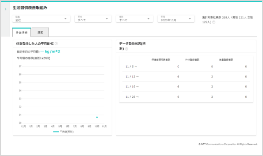This screenshot has width=263, height=156.
Task: Click help icon beside 平均BMI title
Action: (x=56, y=44)
